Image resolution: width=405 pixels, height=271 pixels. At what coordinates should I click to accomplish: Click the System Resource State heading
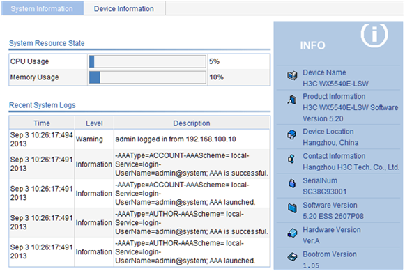47,43
